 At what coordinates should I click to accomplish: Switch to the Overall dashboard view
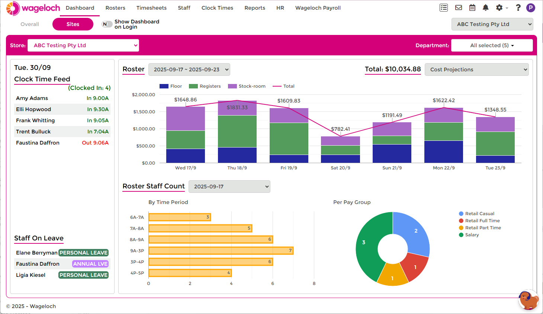point(29,24)
